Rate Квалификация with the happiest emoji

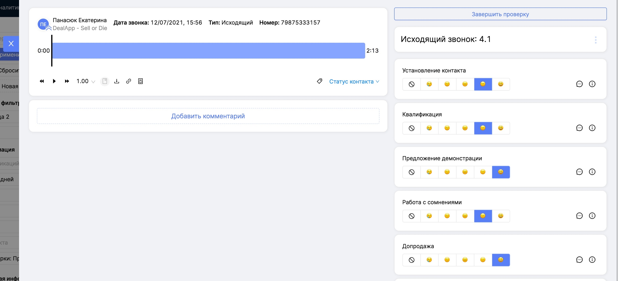click(x=501, y=128)
